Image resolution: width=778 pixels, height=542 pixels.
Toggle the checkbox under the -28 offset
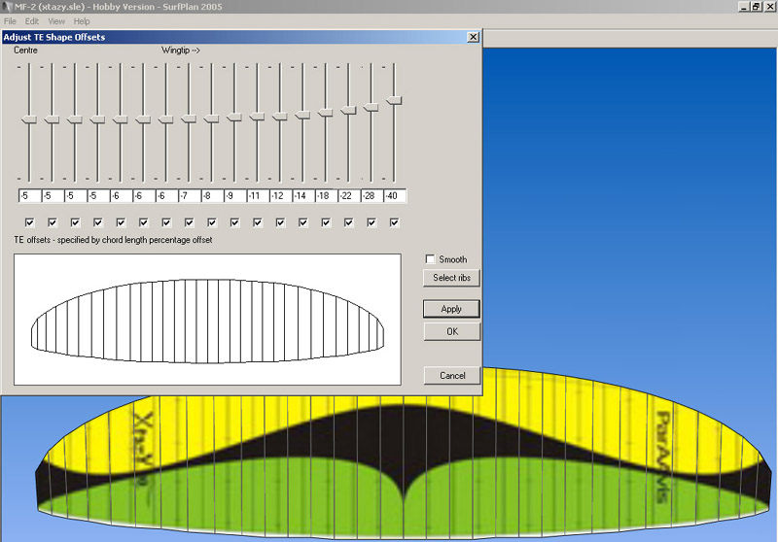pos(371,222)
